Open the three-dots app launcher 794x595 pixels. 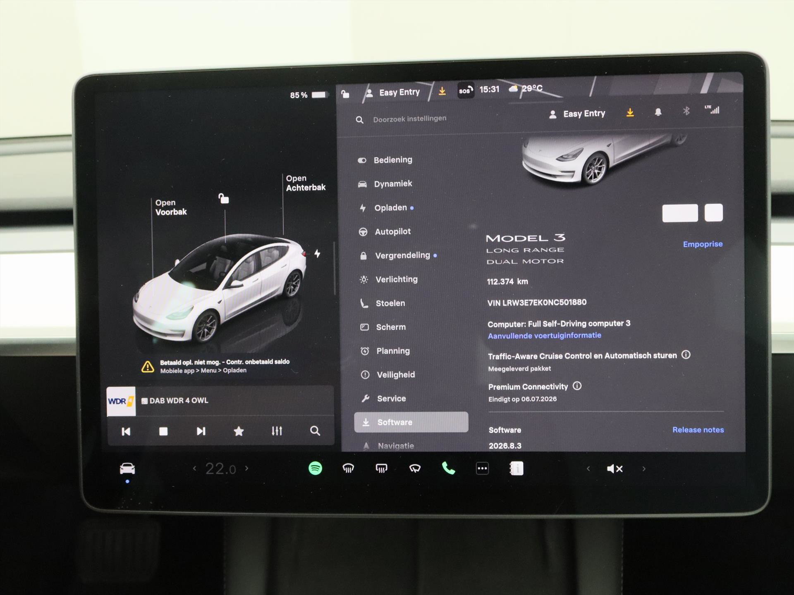click(x=482, y=469)
